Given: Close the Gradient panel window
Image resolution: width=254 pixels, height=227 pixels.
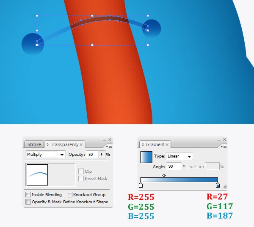Looking at the screenshot, I should [224, 139].
